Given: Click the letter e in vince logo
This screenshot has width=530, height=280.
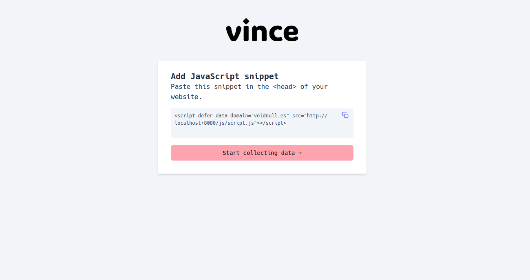Looking at the screenshot, I should (x=290, y=33).
